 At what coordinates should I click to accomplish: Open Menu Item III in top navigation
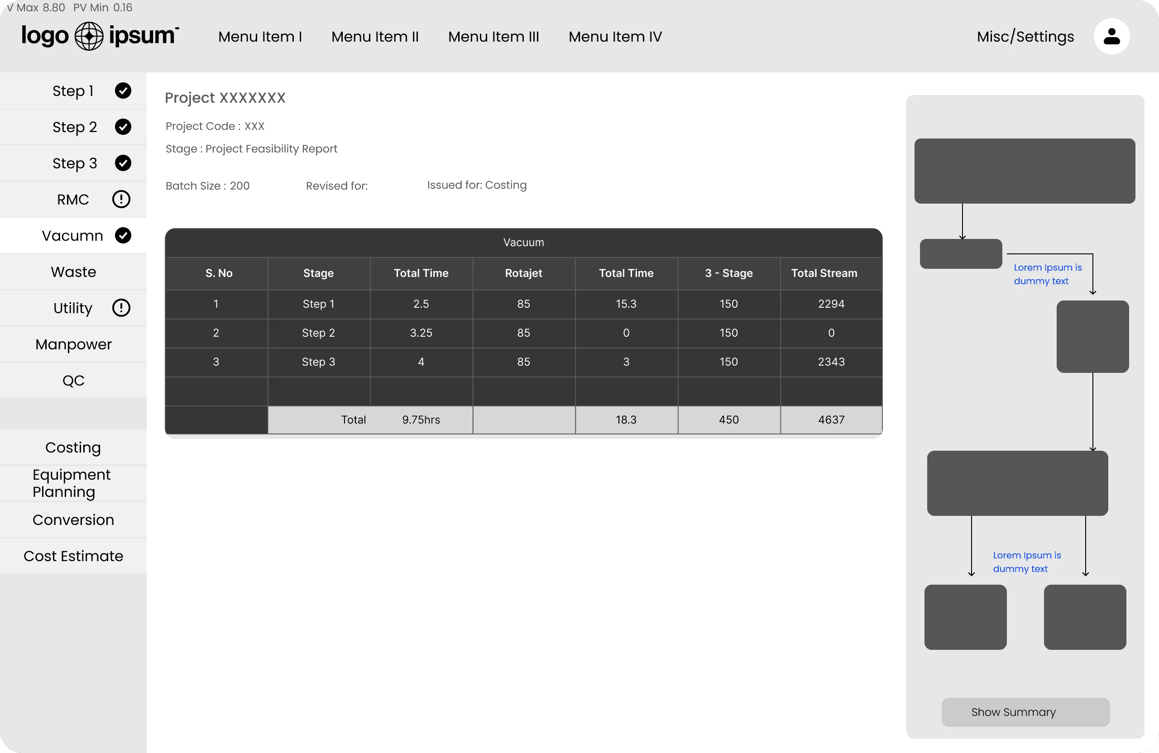point(493,37)
